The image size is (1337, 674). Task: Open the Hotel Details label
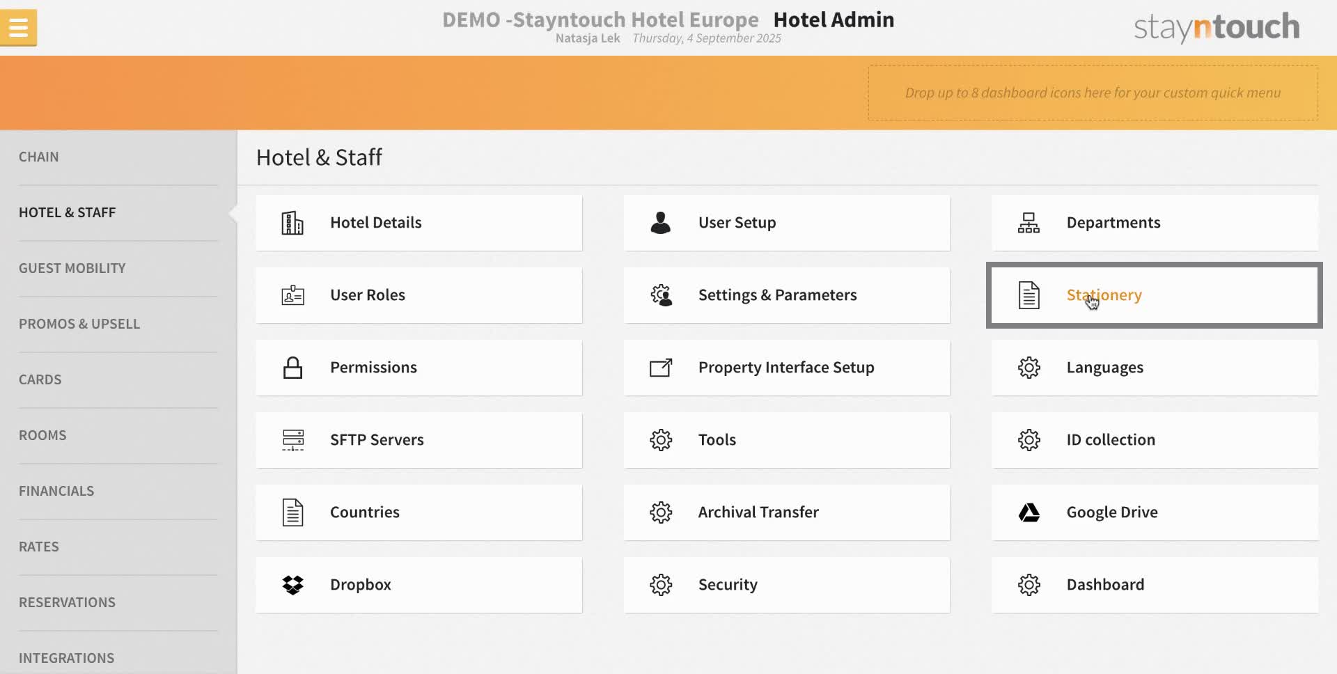376,223
